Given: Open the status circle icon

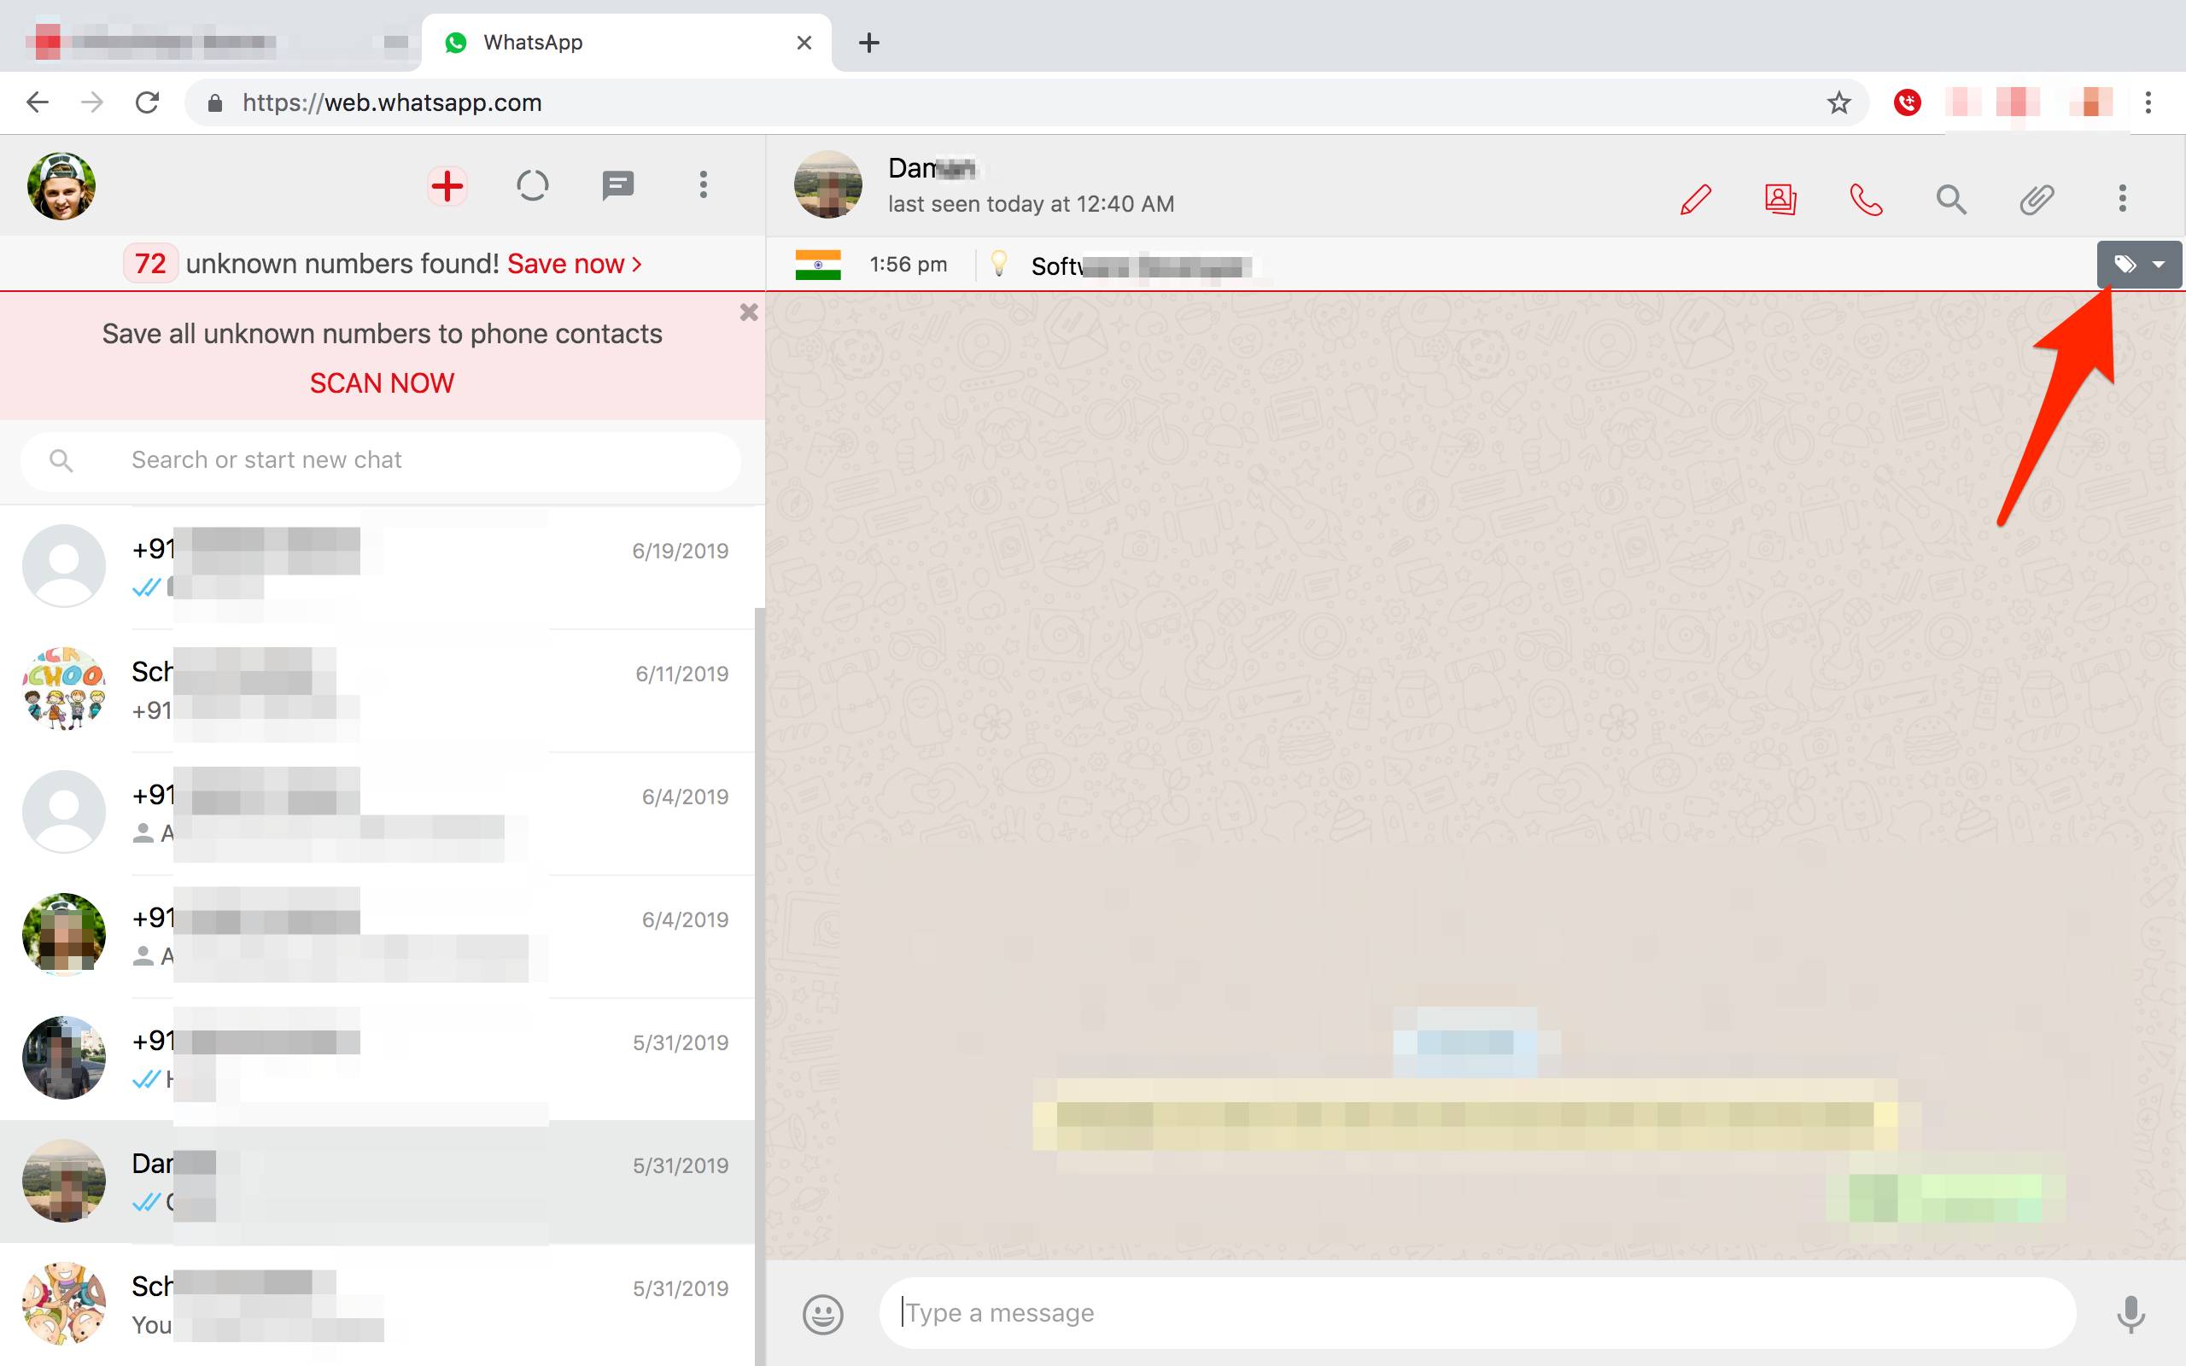Looking at the screenshot, I should [532, 186].
